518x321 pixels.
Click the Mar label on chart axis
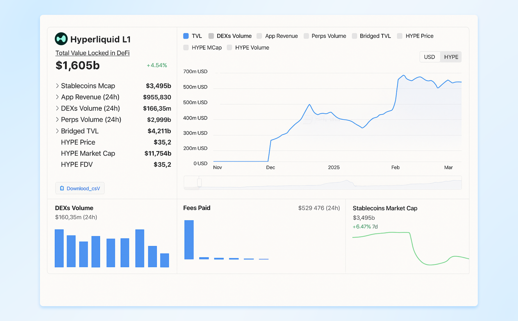(448, 168)
